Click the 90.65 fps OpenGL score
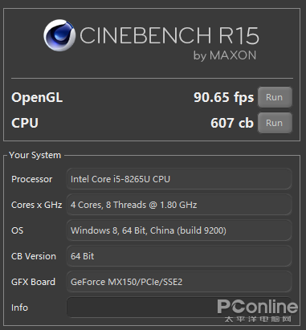This screenshot has width=306, height=330. (x=223, y=97)
